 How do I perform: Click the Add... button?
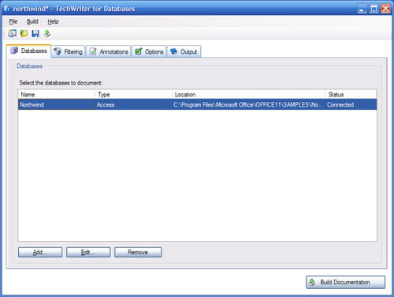point(40,252)
